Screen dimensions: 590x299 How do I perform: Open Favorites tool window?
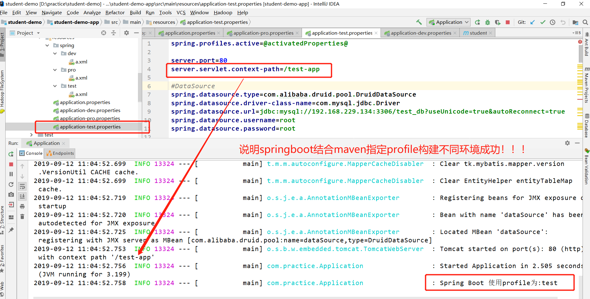2,258
